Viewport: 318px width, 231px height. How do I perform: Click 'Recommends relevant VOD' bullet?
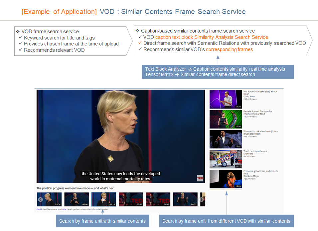point(54,50)
